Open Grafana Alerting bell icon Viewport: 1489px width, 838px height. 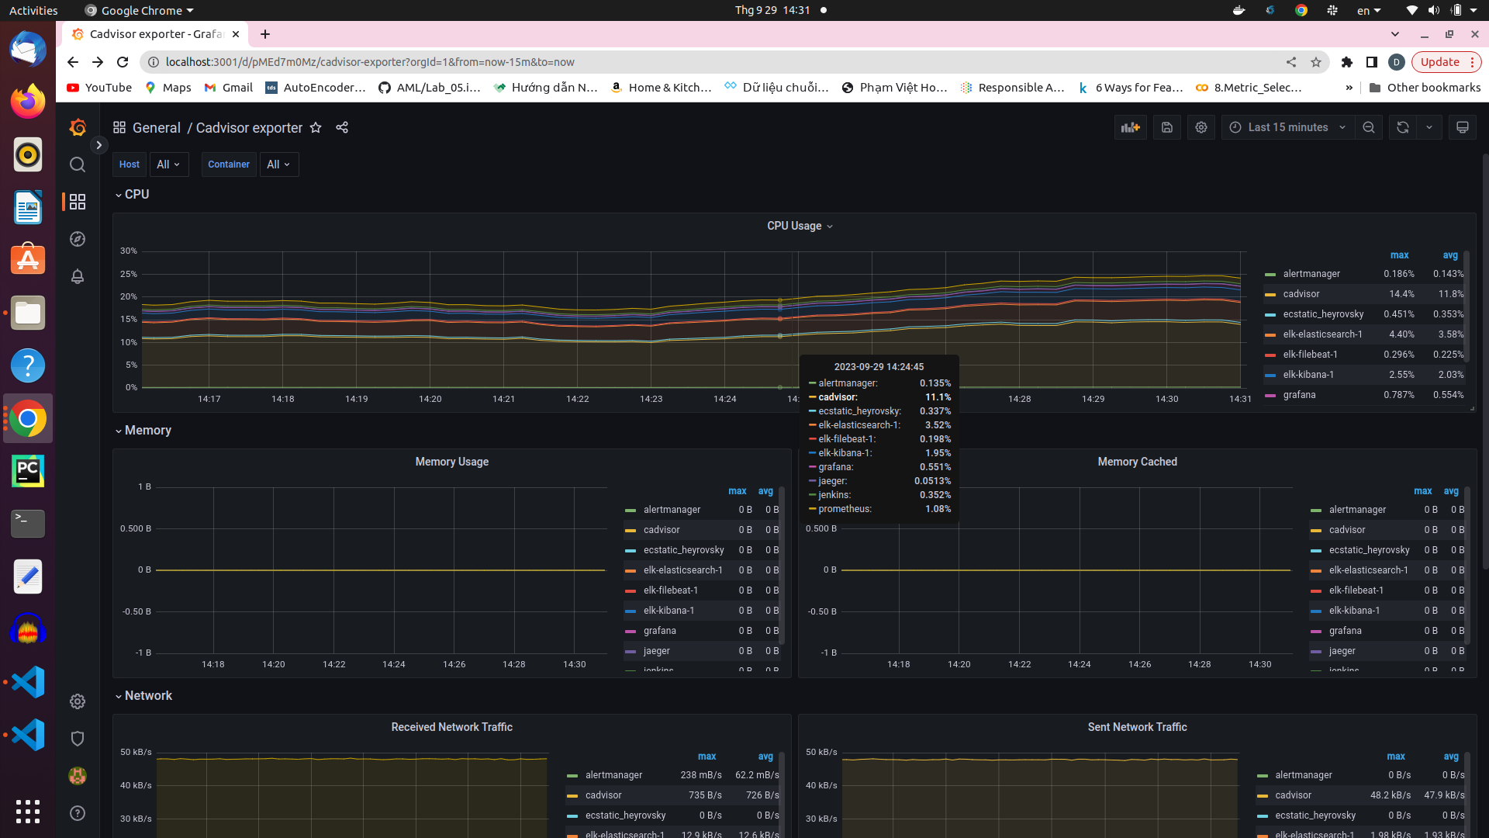78,276
